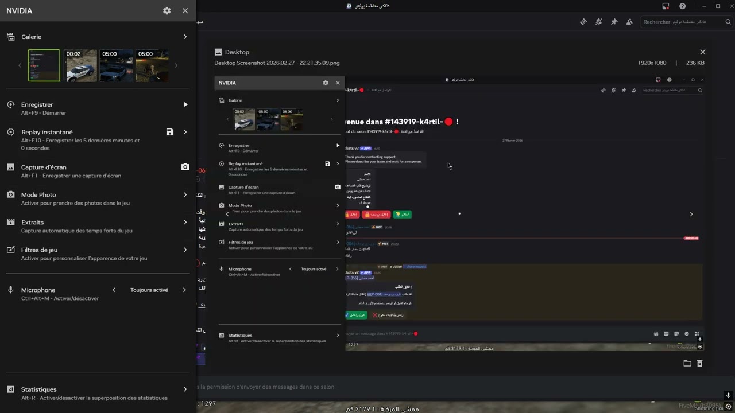Image resolution: width=735 pixels, height=413 pixels.
Task: Click the Toujours activé microphone value
Action: tap(149, 290)
